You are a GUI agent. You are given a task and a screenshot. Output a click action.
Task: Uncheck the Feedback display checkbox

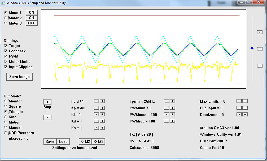(x=6, y=51)
